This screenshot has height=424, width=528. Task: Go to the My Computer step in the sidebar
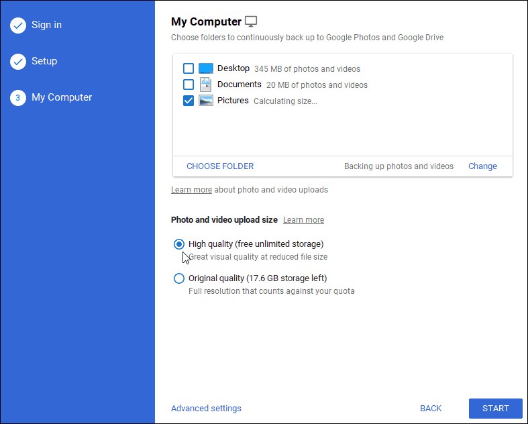pyautogui.click(x=62, y=98)
